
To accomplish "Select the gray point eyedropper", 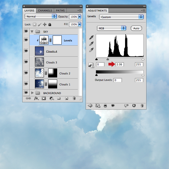I will coord(91,44).
